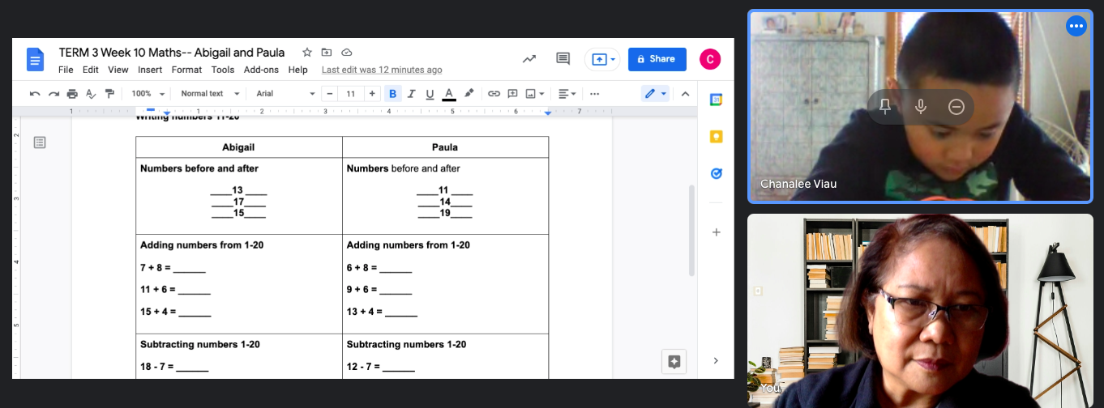Open the File menu

[66, 70]
